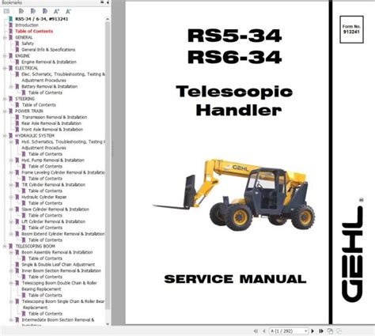Select Rear Axle Removal & Installation bookmark

pos(51,123)
